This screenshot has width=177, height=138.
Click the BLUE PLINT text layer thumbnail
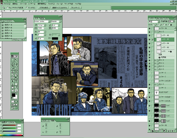coord(156,93)
